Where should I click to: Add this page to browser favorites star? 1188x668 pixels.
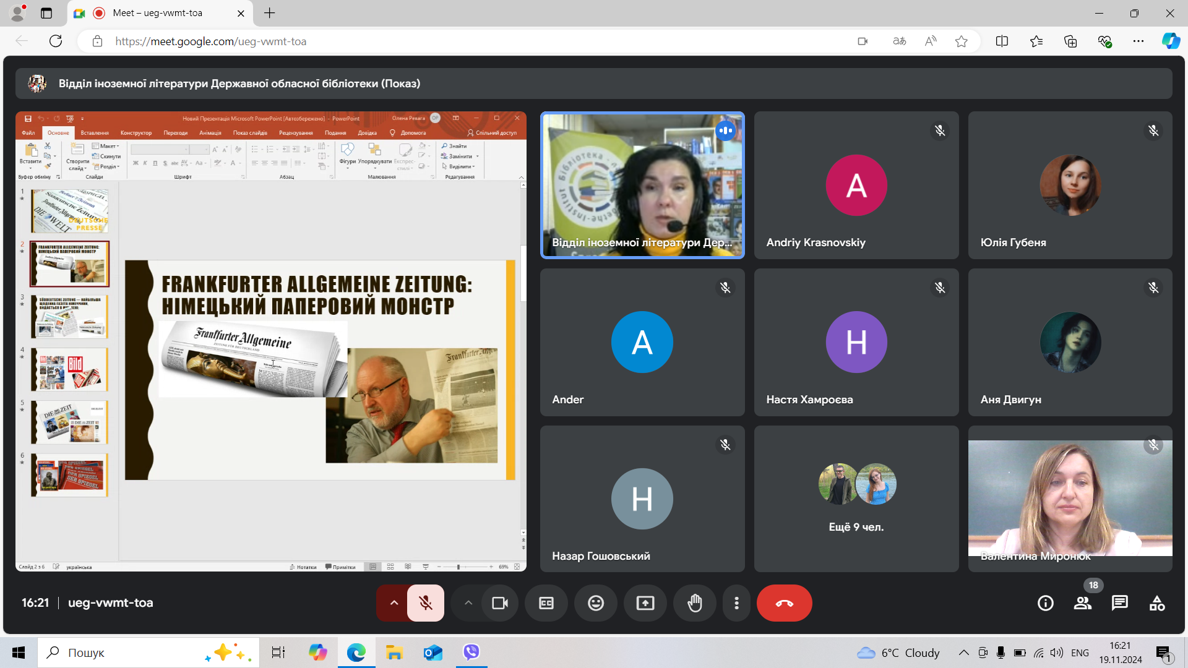coord(961,41)
